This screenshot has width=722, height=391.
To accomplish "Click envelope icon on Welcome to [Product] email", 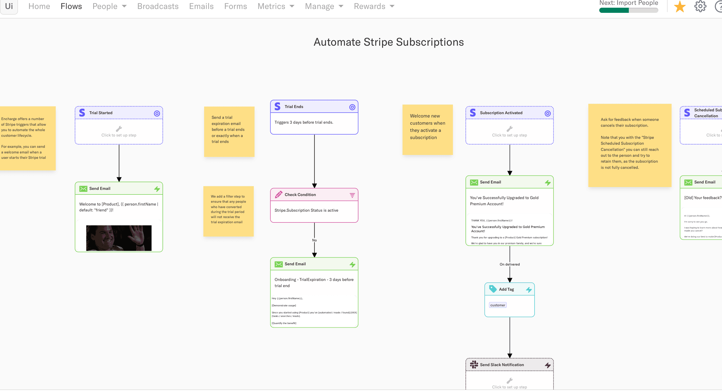I will 83,189.
